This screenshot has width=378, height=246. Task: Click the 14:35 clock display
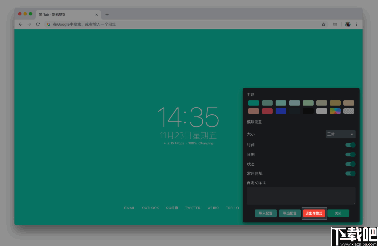[x=188, y=117]
